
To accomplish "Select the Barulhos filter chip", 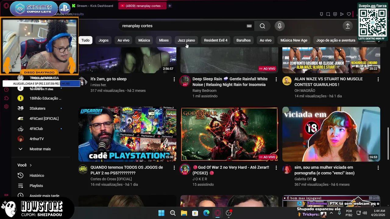I will click(243, 40).
